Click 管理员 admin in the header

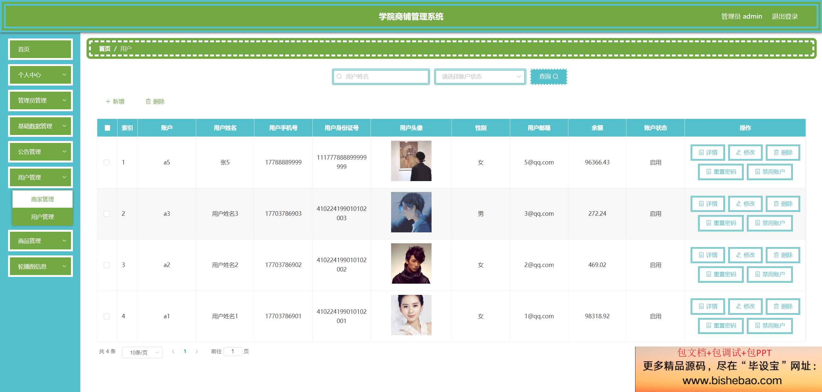point(742,16)
